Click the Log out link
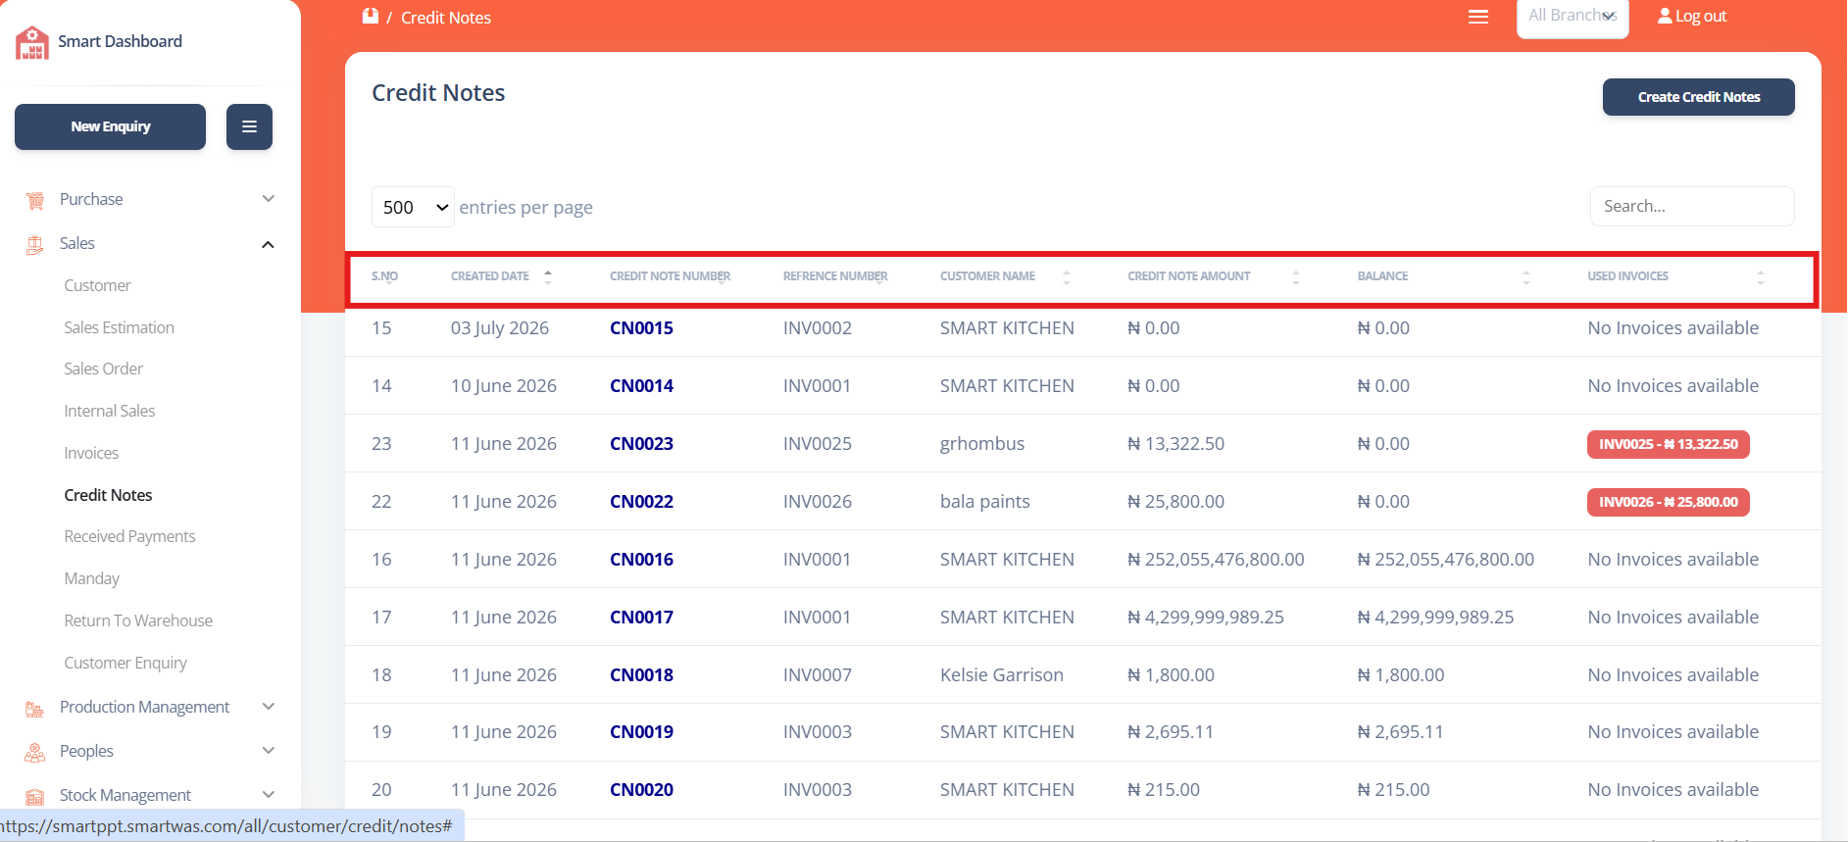The width and height of the screenshot is (1848, 842). (x=1701, y=16)
